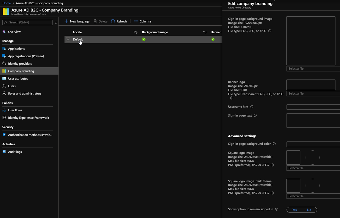340x218 pixels.
Task: Collapse the sidebar with double chevron
Action: (56, 22)
